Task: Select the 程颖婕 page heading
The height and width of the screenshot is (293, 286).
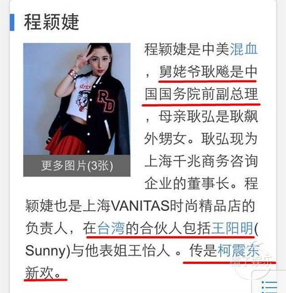Action: coord(51,22)
